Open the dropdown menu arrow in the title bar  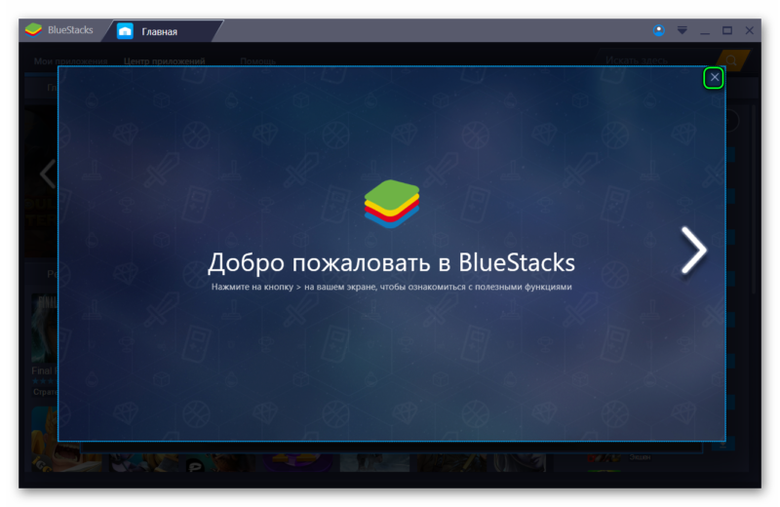point(682,30)
